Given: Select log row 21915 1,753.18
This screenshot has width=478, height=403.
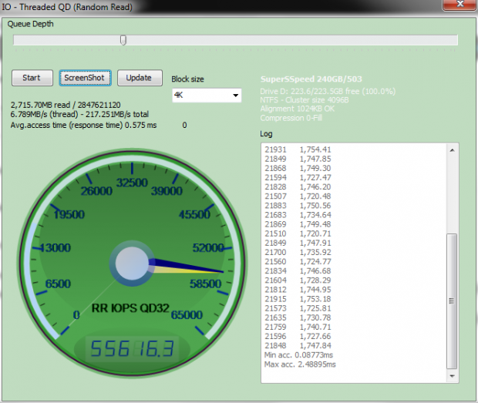Looking at the screenshot, I should coord(298,299).
